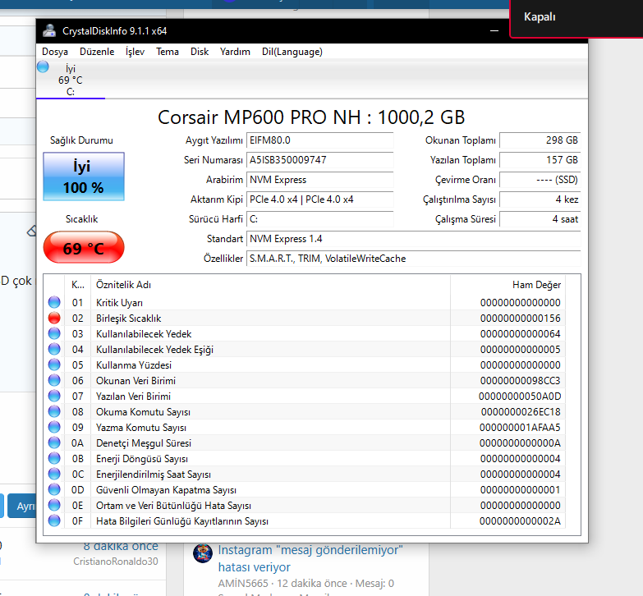Select the Okuma Komutu Sayısı attribute name

(x=143, y=411)
